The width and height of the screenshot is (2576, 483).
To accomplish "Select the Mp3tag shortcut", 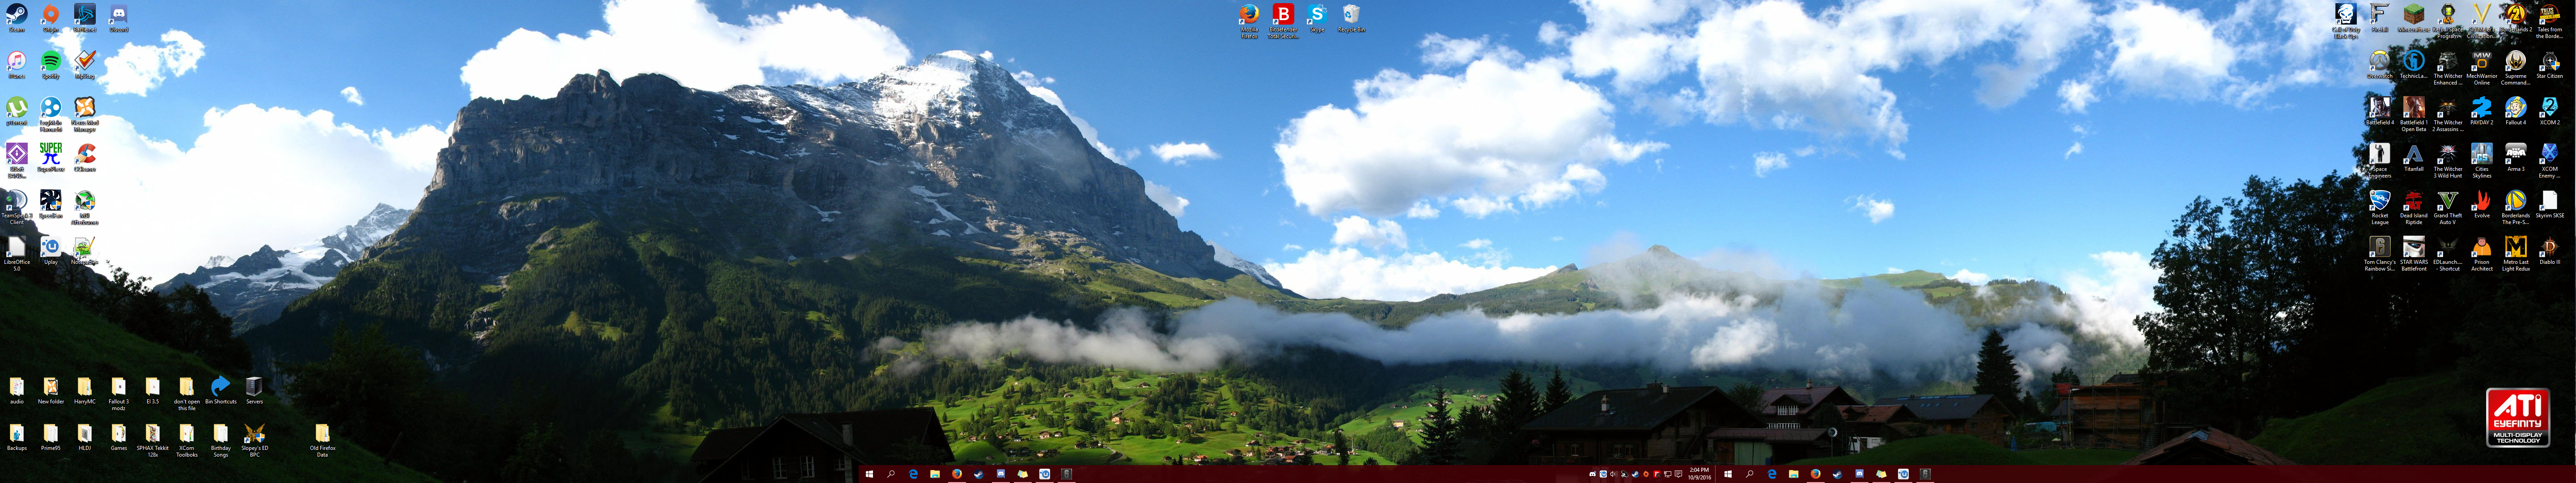I will (x=85, y=63).
